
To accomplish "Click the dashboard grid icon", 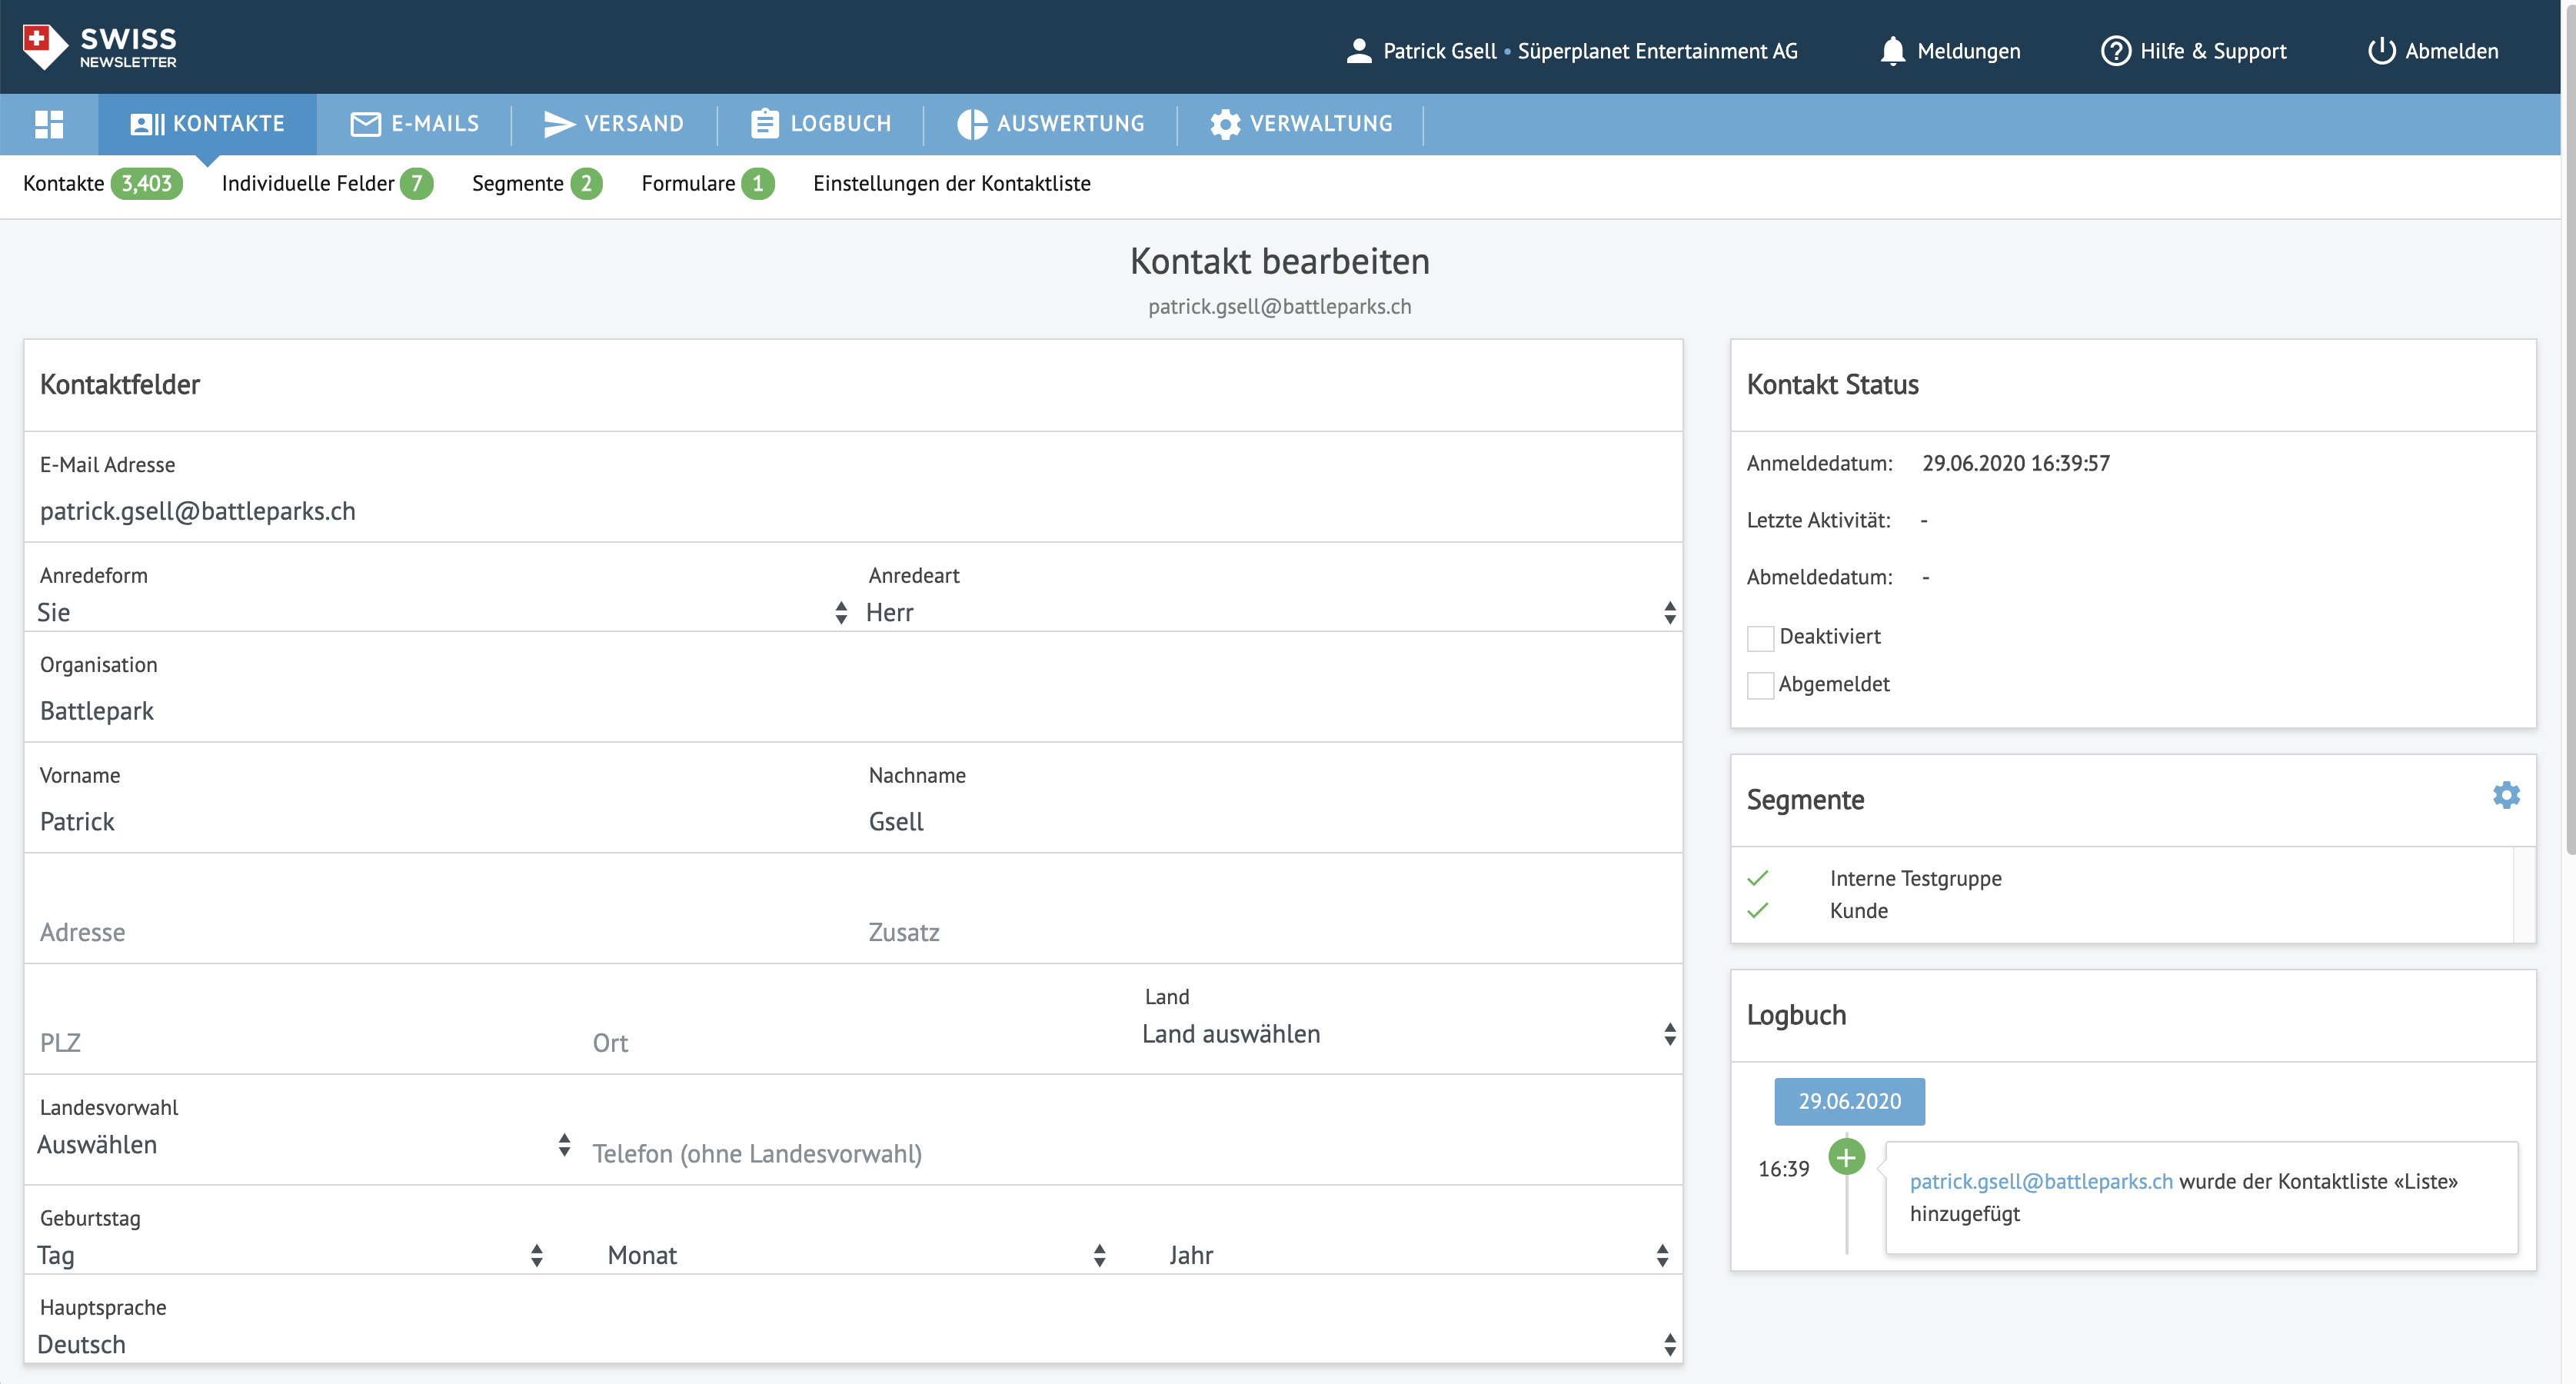I will click(x=49, y=124).
